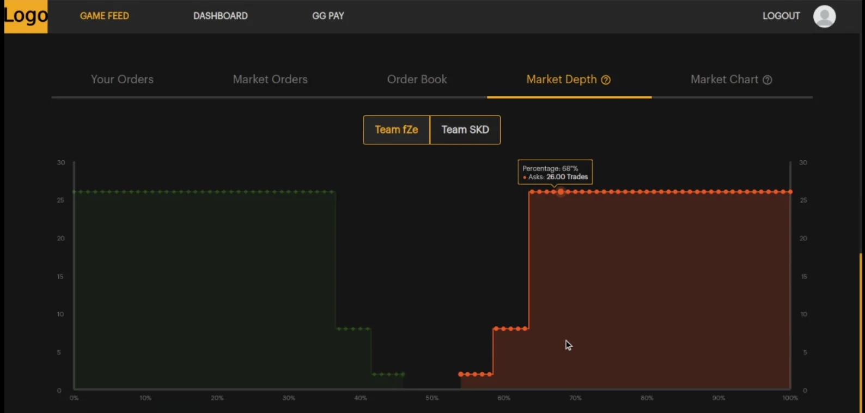Click the Market Chart help icon
865x413 pixels.
point(767,80)
